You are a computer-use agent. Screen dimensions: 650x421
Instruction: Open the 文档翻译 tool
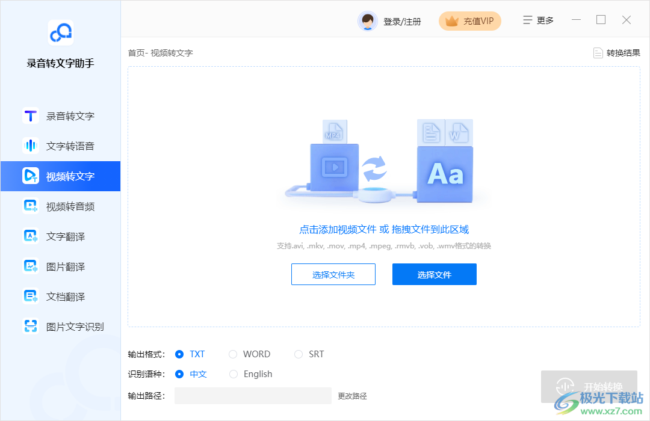pos(60,296)
